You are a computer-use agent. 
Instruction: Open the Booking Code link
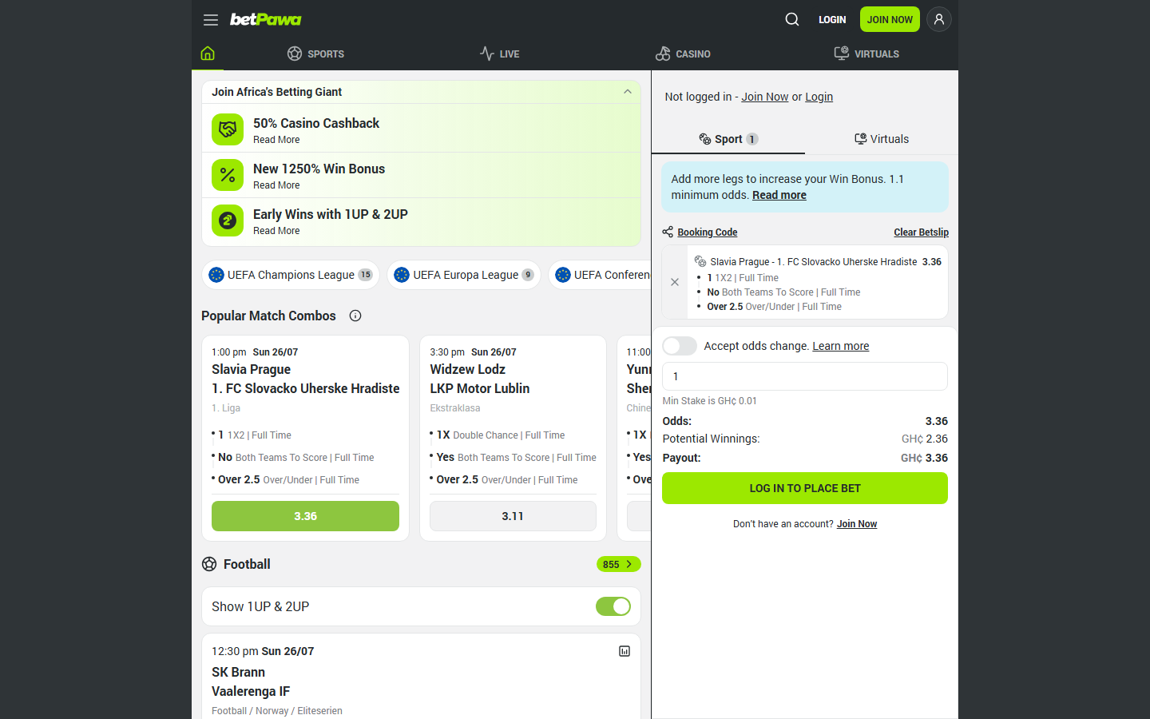pos(708,232)
